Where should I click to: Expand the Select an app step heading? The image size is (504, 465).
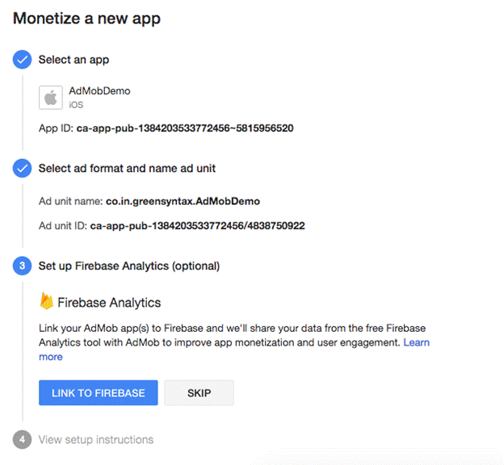coord(74,60)
